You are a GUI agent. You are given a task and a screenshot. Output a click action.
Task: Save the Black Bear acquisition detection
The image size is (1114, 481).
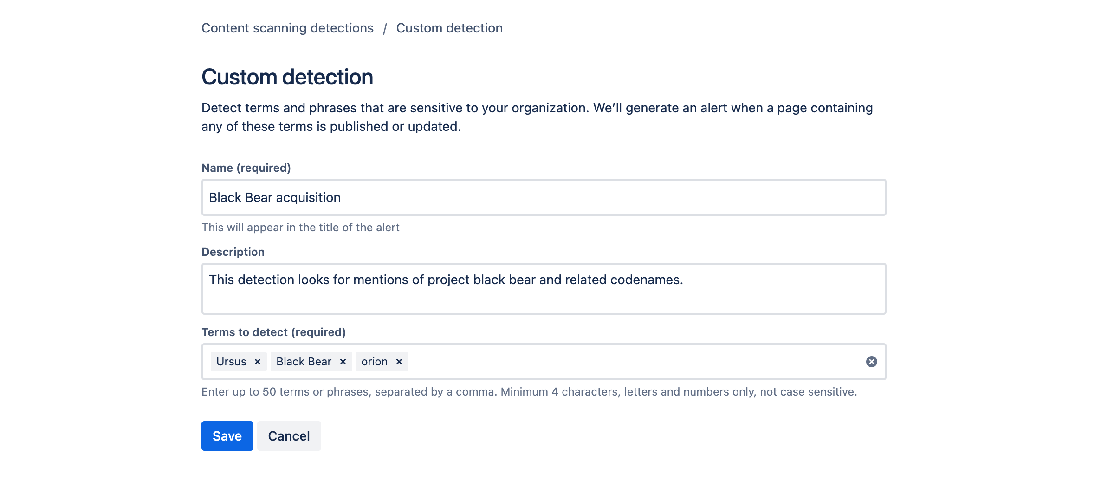pos(227,435)
